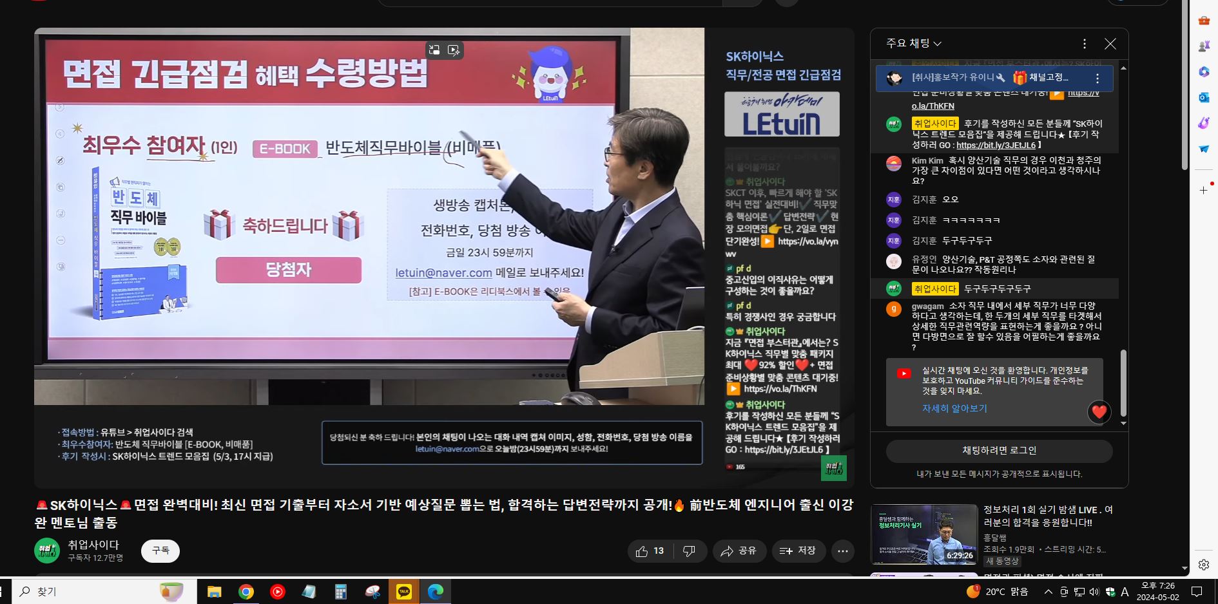Click the chat scrollbar up arrow
The image size is (1218, 604).
[x=1123, y=68]
